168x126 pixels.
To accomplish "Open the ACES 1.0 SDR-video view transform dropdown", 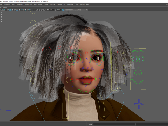I will click(76, 10).
